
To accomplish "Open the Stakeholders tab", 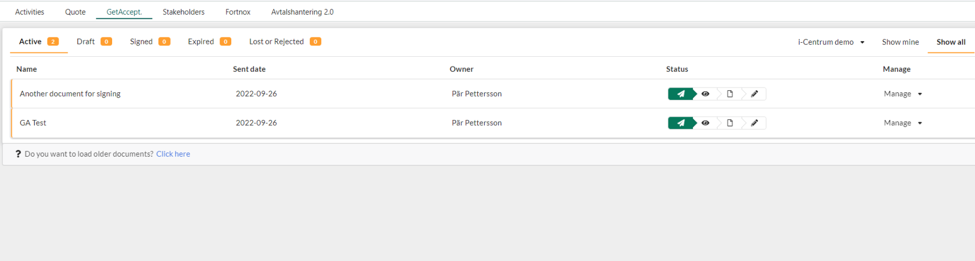I will [184, 12].
